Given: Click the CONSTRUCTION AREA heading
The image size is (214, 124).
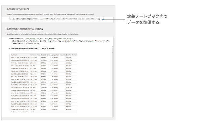Looking at the screenshot, I should [18, 9].
